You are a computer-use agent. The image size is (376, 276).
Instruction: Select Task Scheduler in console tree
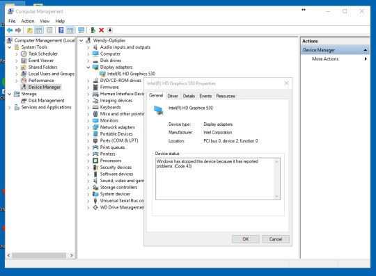[43, 54]
